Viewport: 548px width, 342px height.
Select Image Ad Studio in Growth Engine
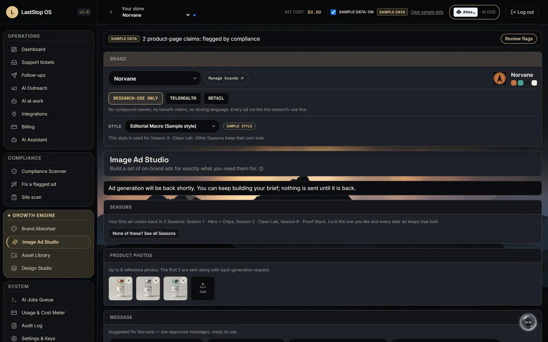49,242
